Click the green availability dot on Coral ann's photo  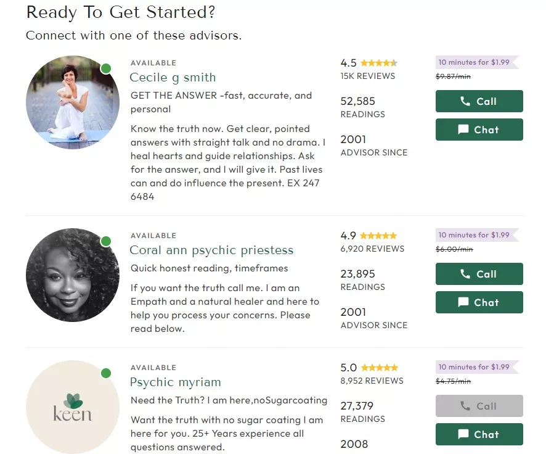pos(106,241)
